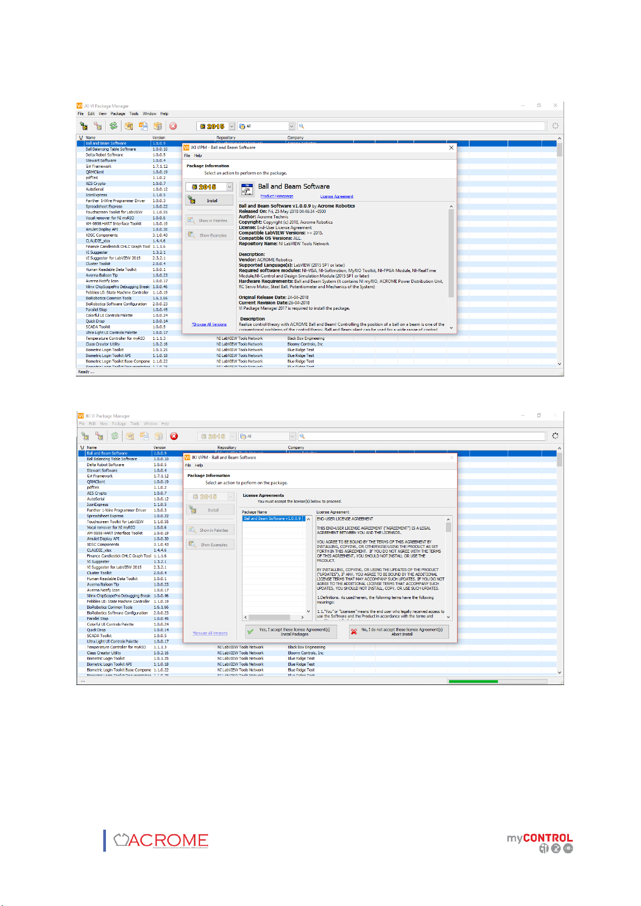Open the View menu in the upper Package Manager window
This screenshot has height=906, width=641.
point(102,114)
